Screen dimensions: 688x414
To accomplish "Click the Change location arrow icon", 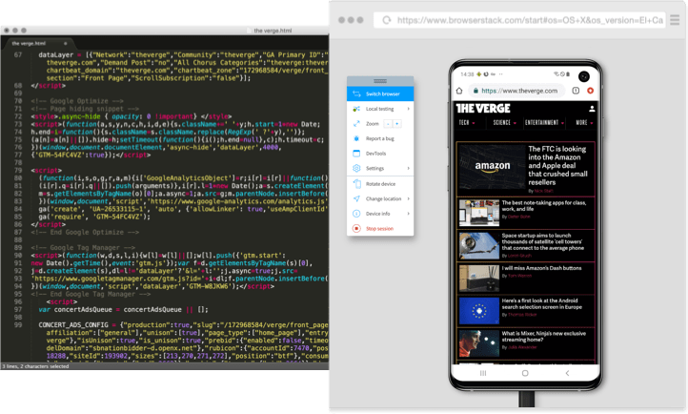I will (x=356, y=198).
